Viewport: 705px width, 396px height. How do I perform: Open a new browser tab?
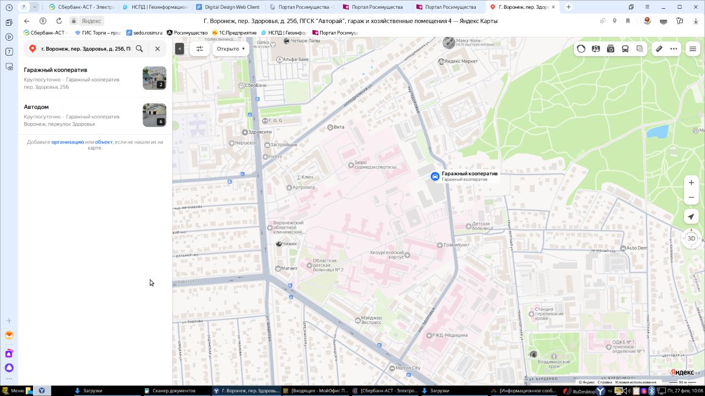pos(568,7)
